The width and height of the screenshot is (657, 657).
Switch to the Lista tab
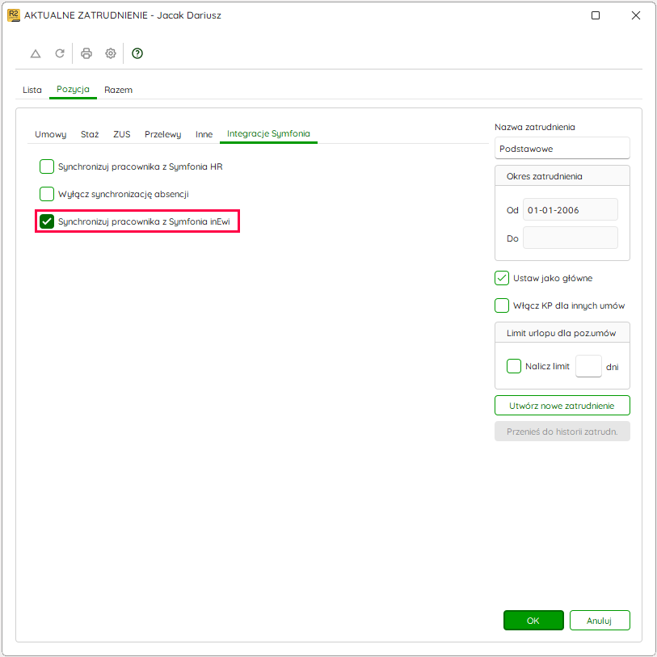[32, 90]
